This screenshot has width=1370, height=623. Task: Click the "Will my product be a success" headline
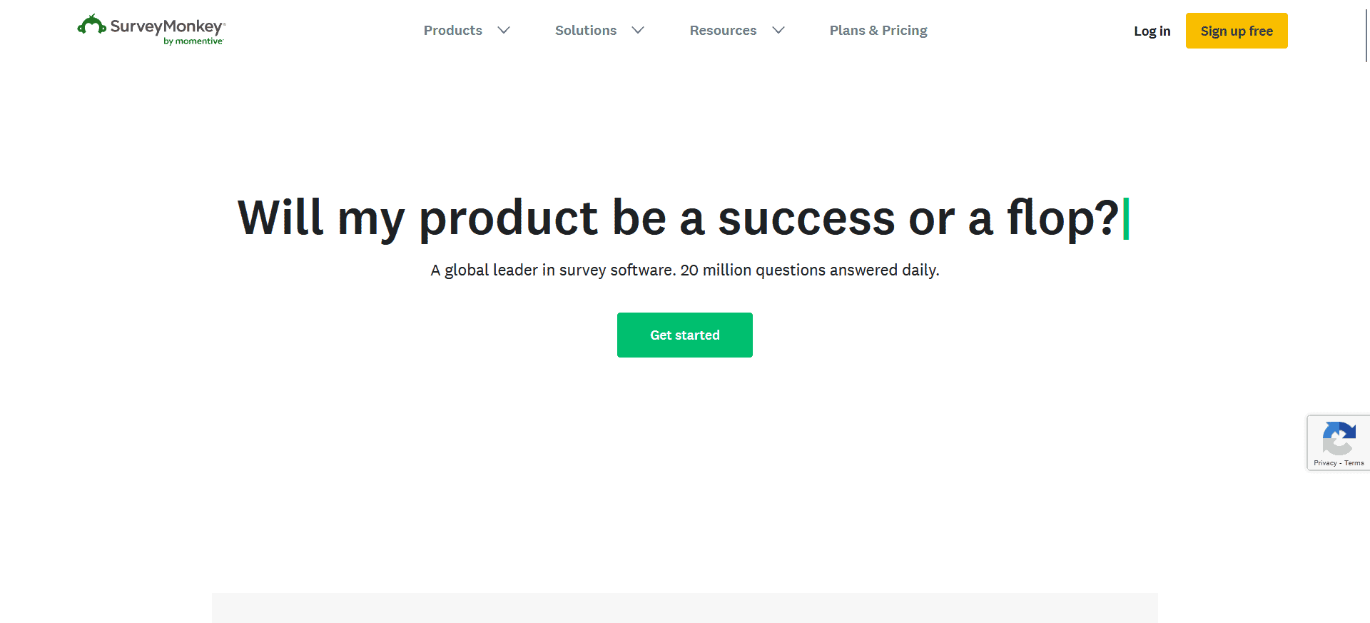point(678,218)
